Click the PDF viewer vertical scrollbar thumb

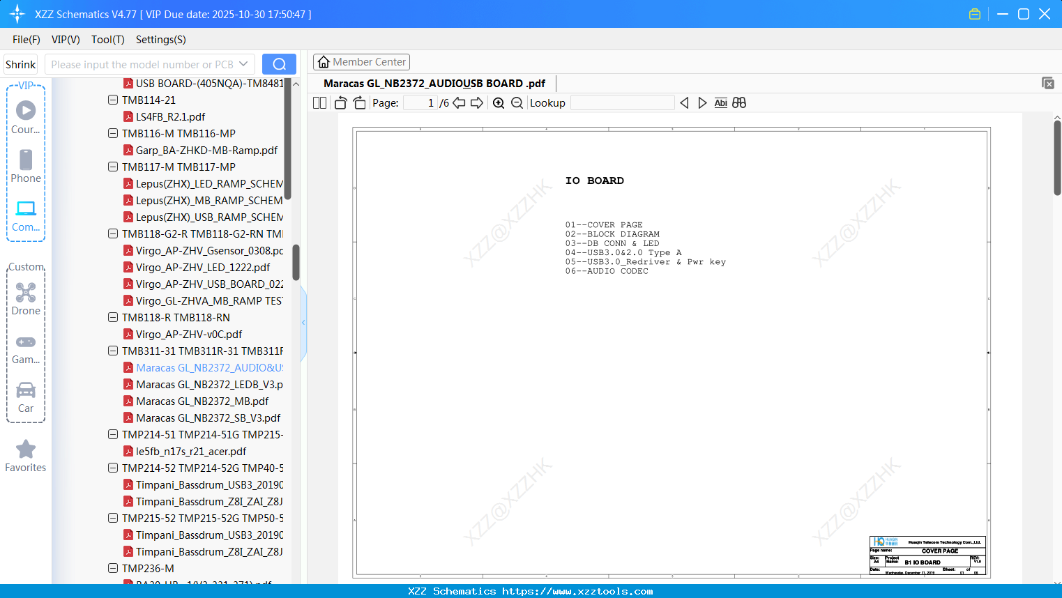1057,158
